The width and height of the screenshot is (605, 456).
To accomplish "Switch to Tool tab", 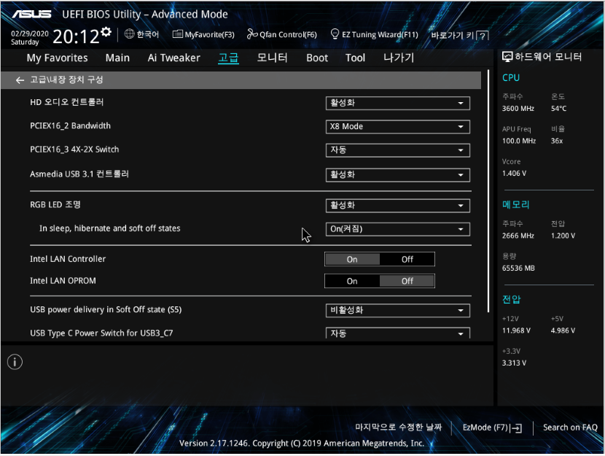I will (356, 58).
